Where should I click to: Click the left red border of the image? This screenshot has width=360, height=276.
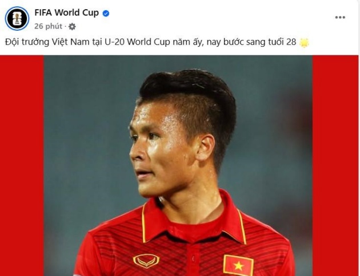click(22, 165)
